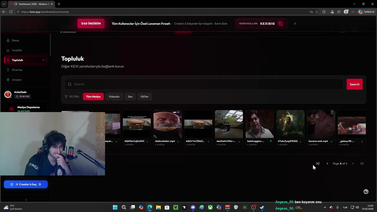Open the AQM3mCqKeXM2 video thumbnail
The image size is (377, 212).
(137, 124)
